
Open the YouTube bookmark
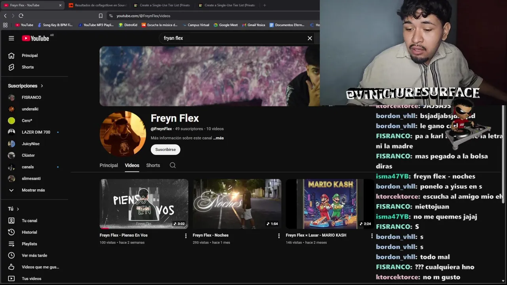click(x=24, y=25)
